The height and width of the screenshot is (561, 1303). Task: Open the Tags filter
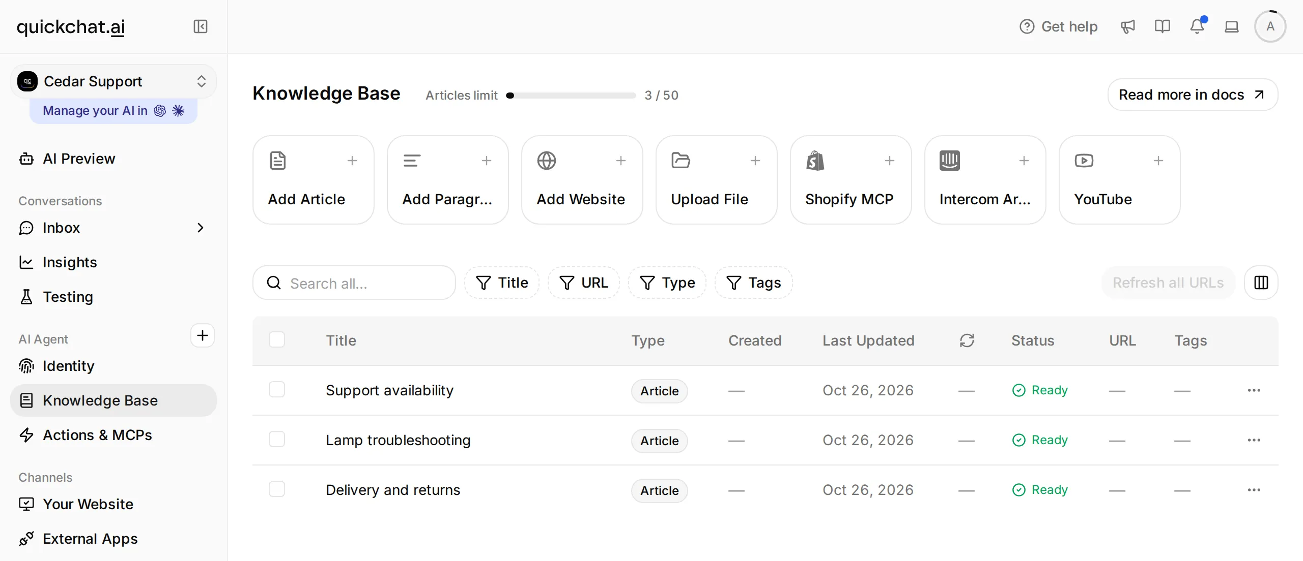coord(754,283)
